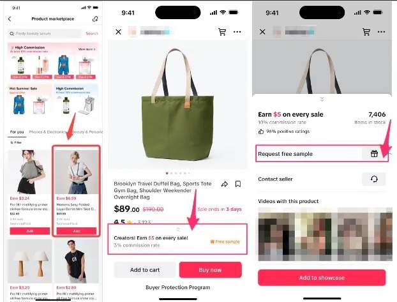Click the headset icon for Contact seller
Viewport: 397px width, 302px height.
374,179
